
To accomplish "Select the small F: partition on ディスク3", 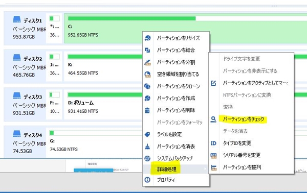I will point(54,104).
